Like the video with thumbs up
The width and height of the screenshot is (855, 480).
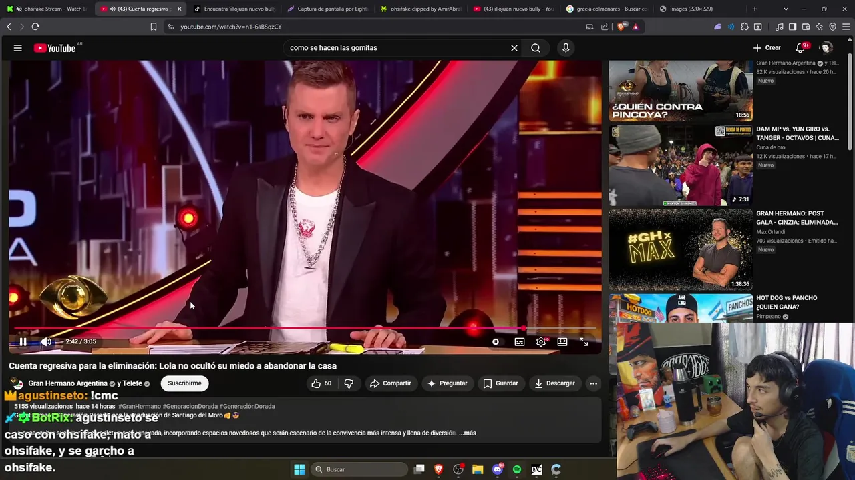321,383
